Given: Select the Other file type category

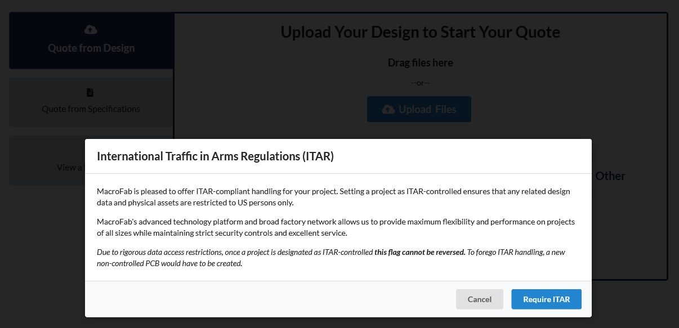Looking at the screenshot, I should 611,176.
